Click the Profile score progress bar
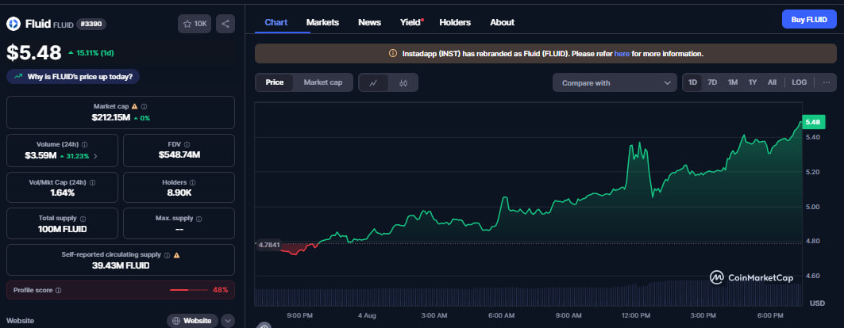 pos(188,290)
